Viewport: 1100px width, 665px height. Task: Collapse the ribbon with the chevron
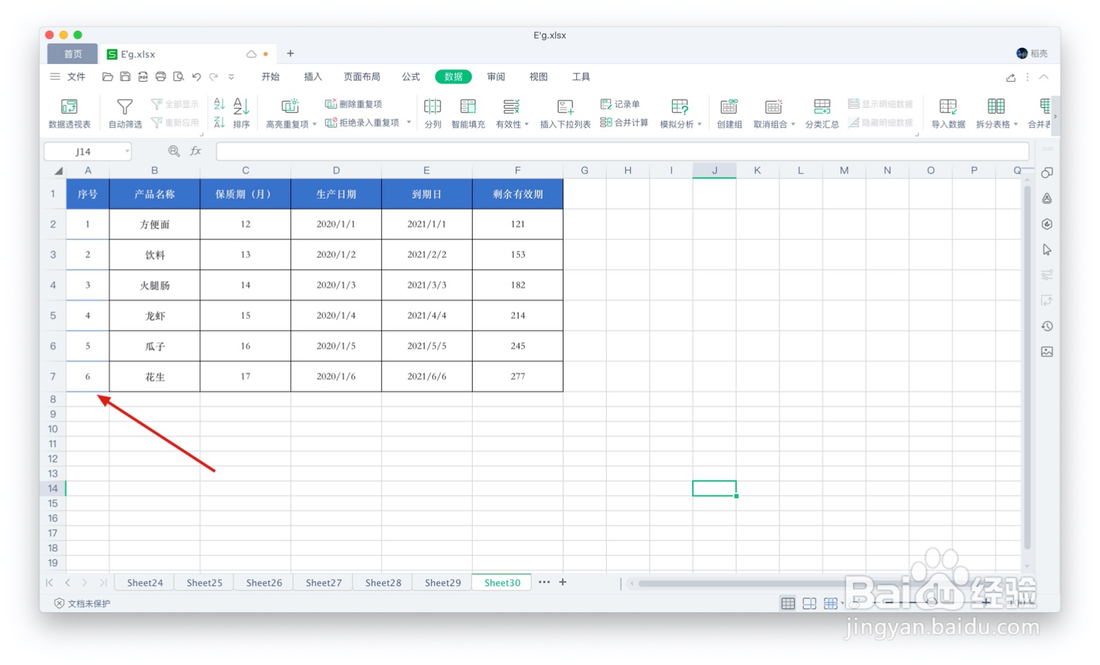tap(1044, 77)
